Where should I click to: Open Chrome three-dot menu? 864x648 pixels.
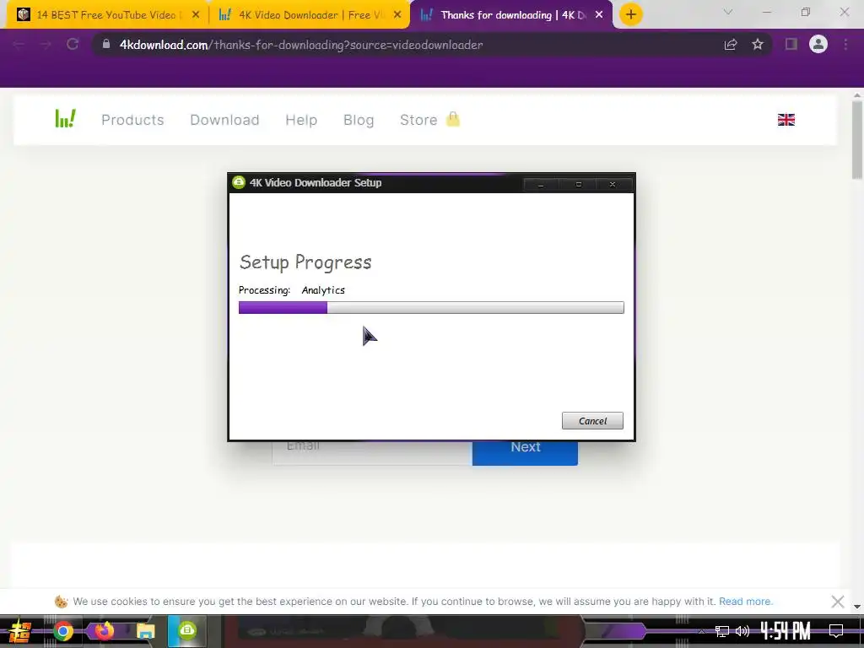845,44
